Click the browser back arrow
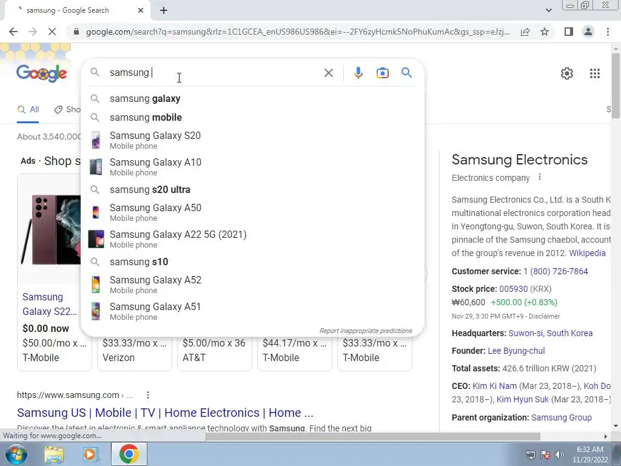The height and width of the screenshot is (466, 621). (x=13, y=32)
